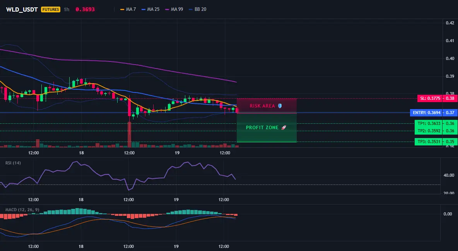The width and height of the screenshot is (458, 251).
Task: Click the date 19 on main chart axis
Action: 177,153
